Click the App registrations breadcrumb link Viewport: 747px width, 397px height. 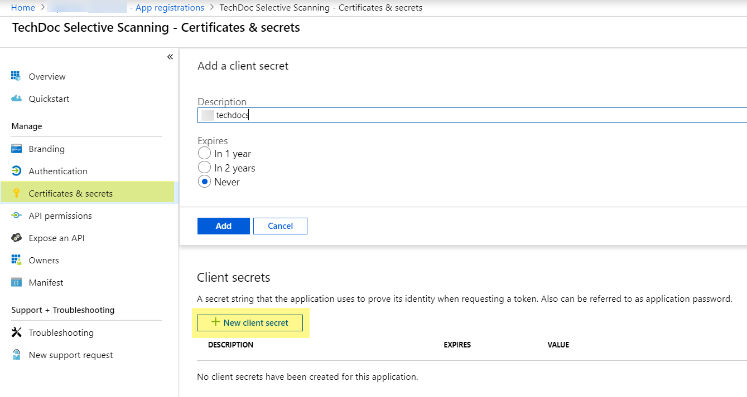[170, 8]
